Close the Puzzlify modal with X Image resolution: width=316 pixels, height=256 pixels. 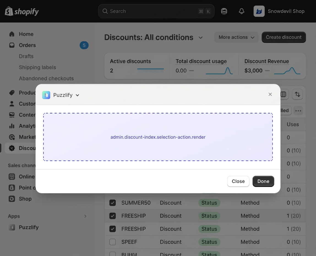point(270,94)
